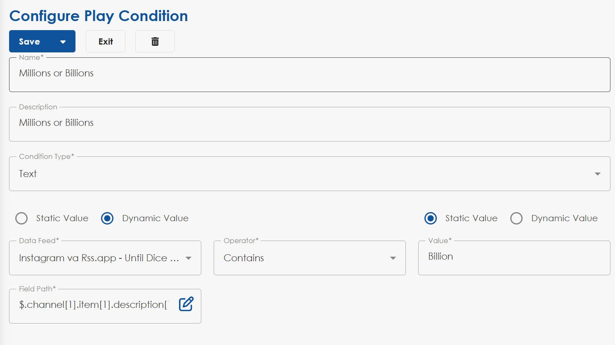Click into the Name input field
Screen dimensions: 615x345
click(x=309, y=73)
